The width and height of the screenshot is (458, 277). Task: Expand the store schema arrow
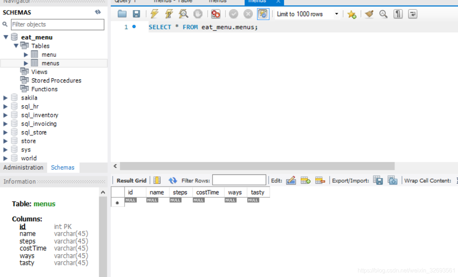click(5, 141)
